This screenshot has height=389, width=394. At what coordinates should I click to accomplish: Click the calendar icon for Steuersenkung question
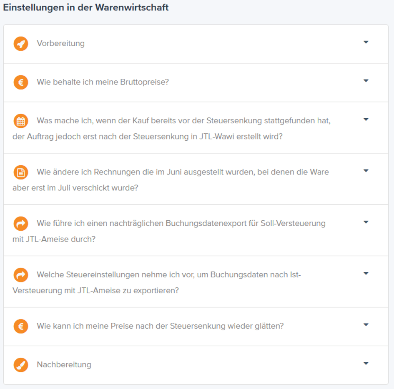pyautogui.click(x=21, y=121)
